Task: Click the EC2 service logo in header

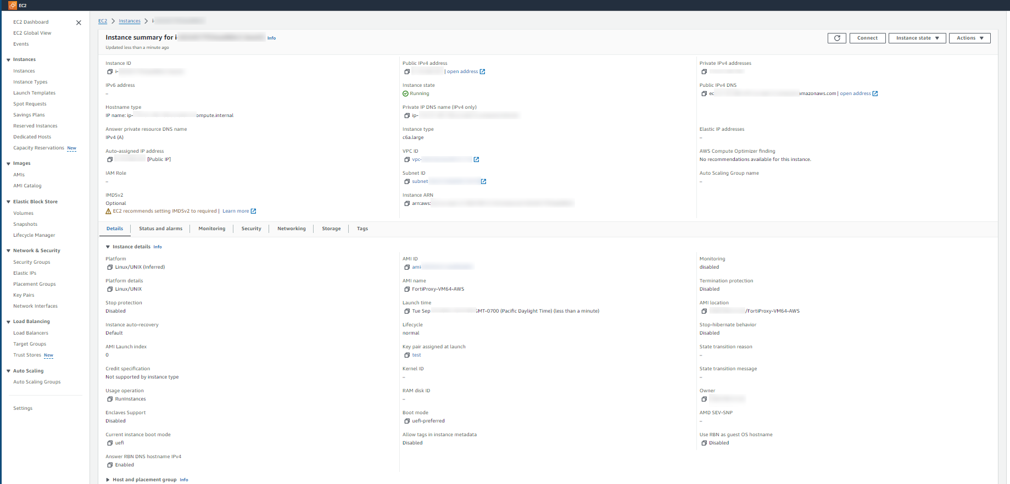Action: pyautogui.click(x=13, y=5)
